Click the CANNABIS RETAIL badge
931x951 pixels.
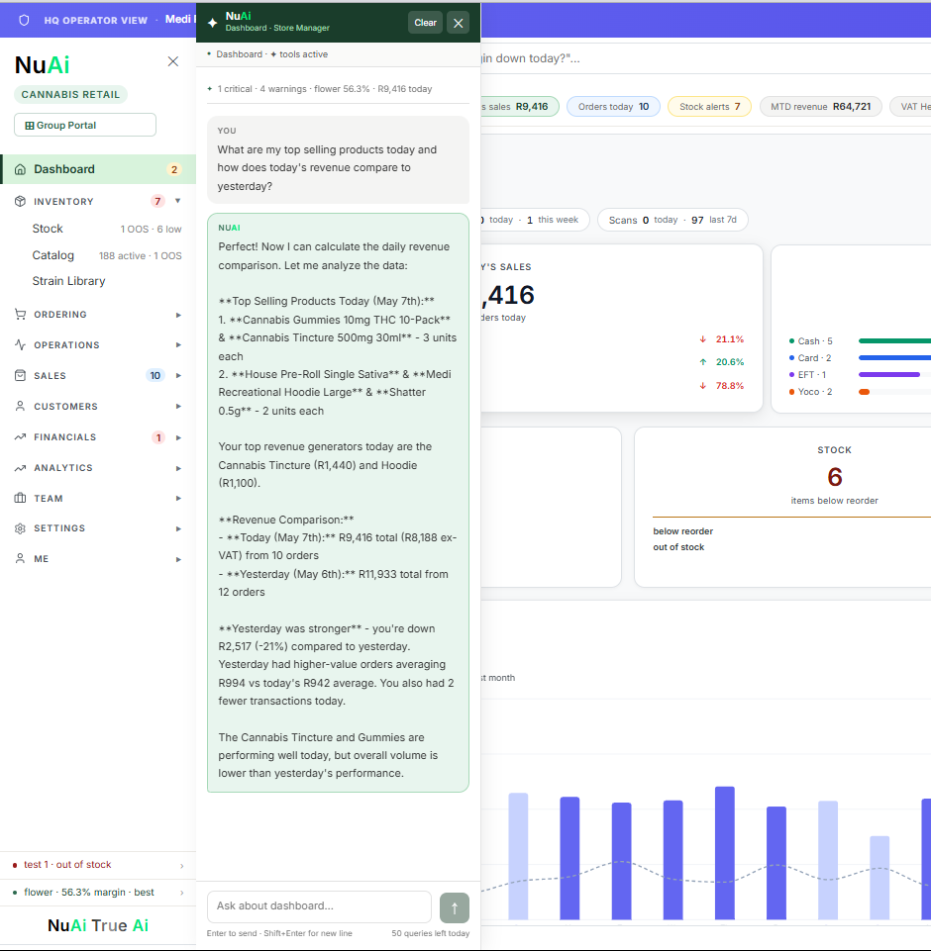(x=70, y=95)
